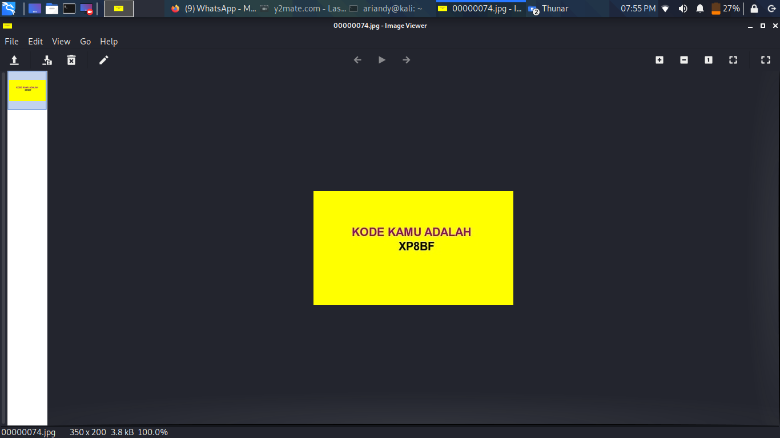Screen dimensions: 780x438
Task: Set zoom to normal size 1:1
Action: pos(709,60)
